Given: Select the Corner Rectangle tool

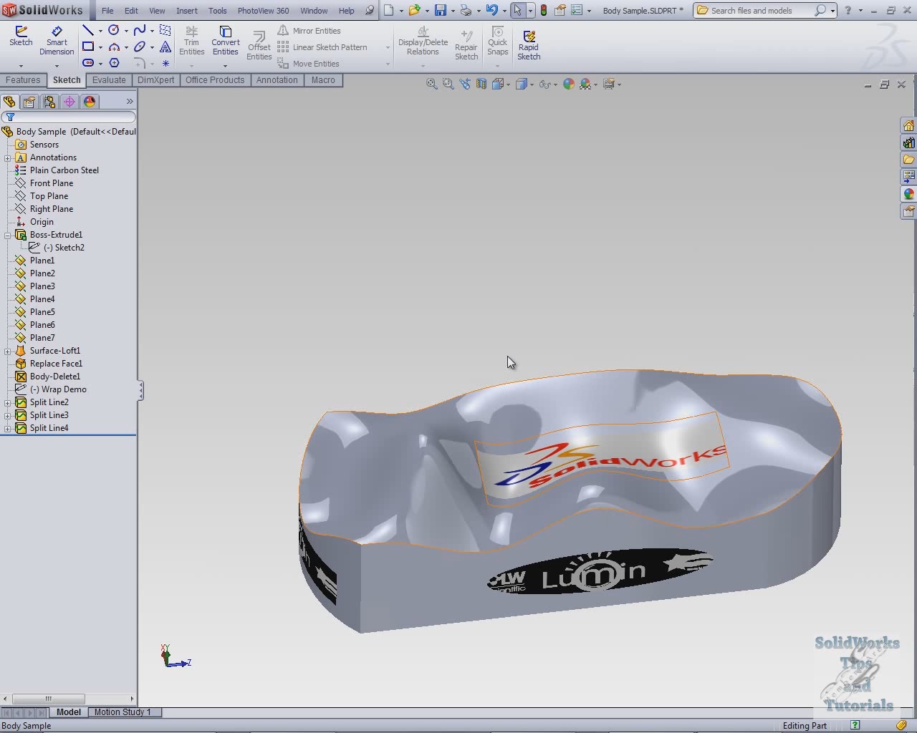Looking at the screenshot, I should (x=88, y=47).
